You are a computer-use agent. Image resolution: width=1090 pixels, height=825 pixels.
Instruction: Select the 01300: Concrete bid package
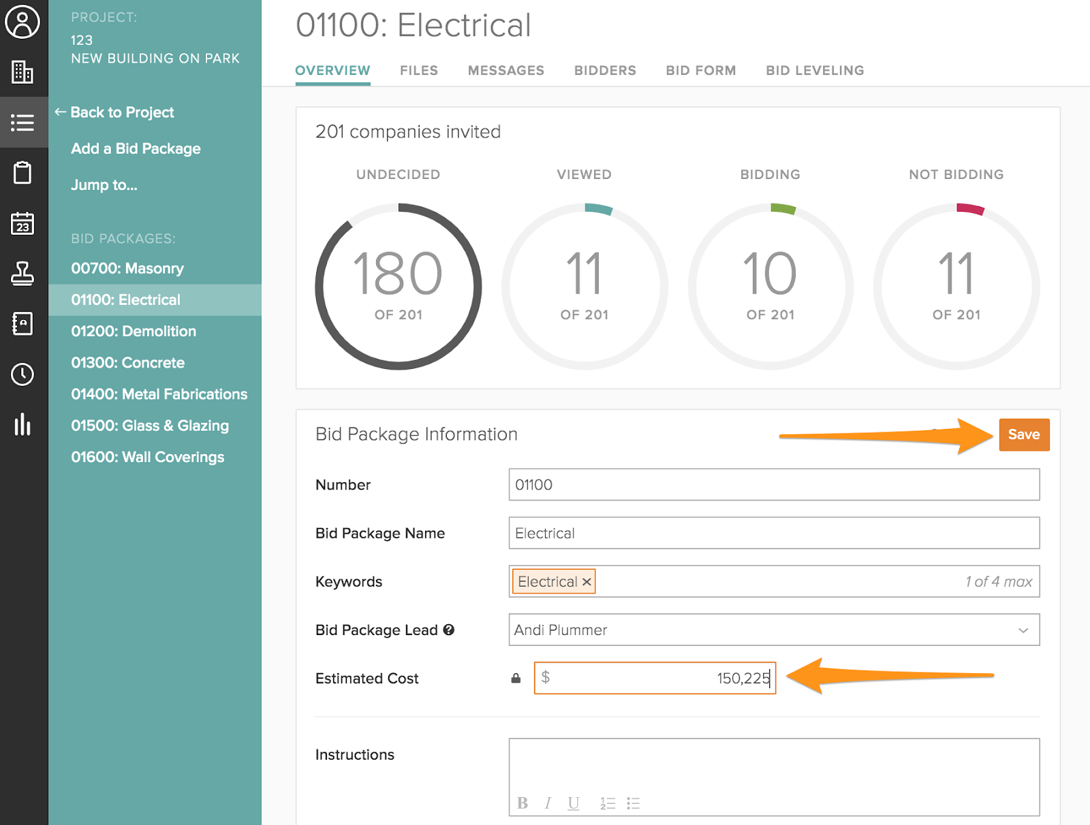(x=127, y=362)
